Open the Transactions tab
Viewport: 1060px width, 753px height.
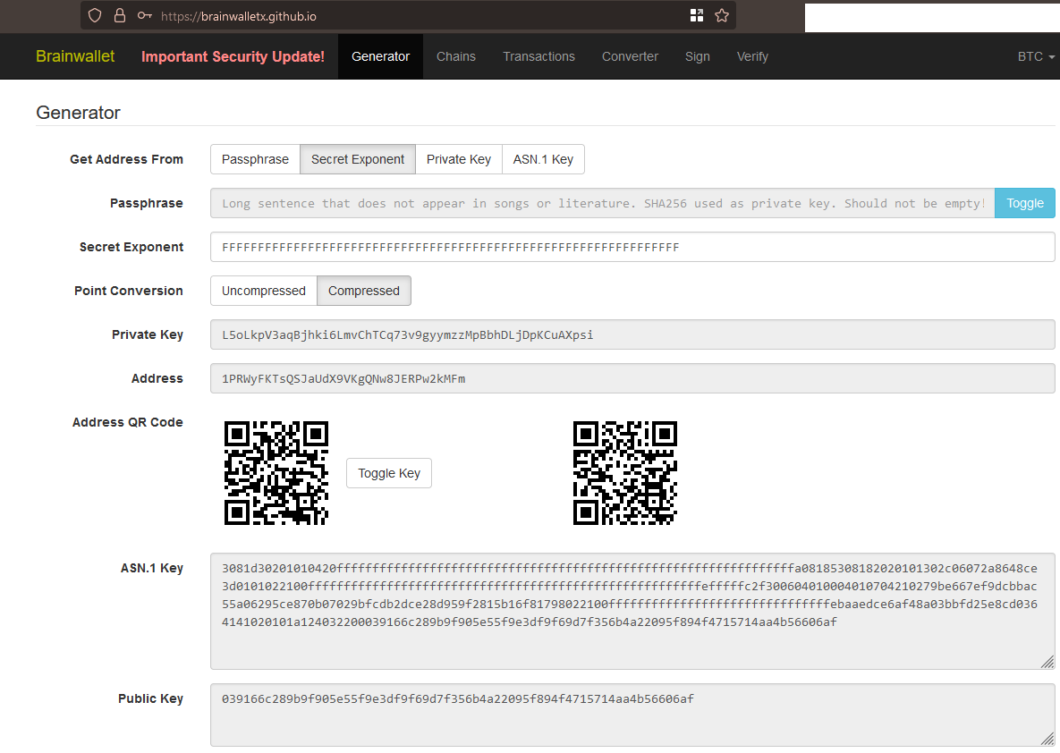(x=538, y=56)
